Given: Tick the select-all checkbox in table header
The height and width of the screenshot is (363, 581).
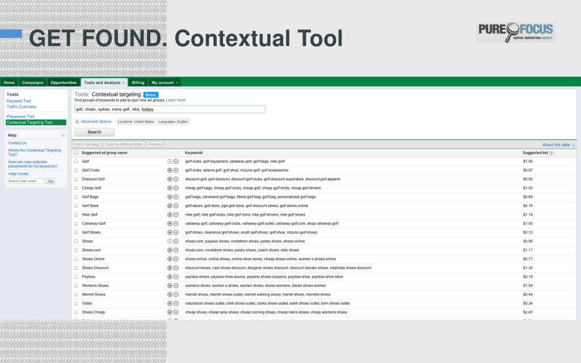Looking at the screenshot, I should click(x=76, y=153).
